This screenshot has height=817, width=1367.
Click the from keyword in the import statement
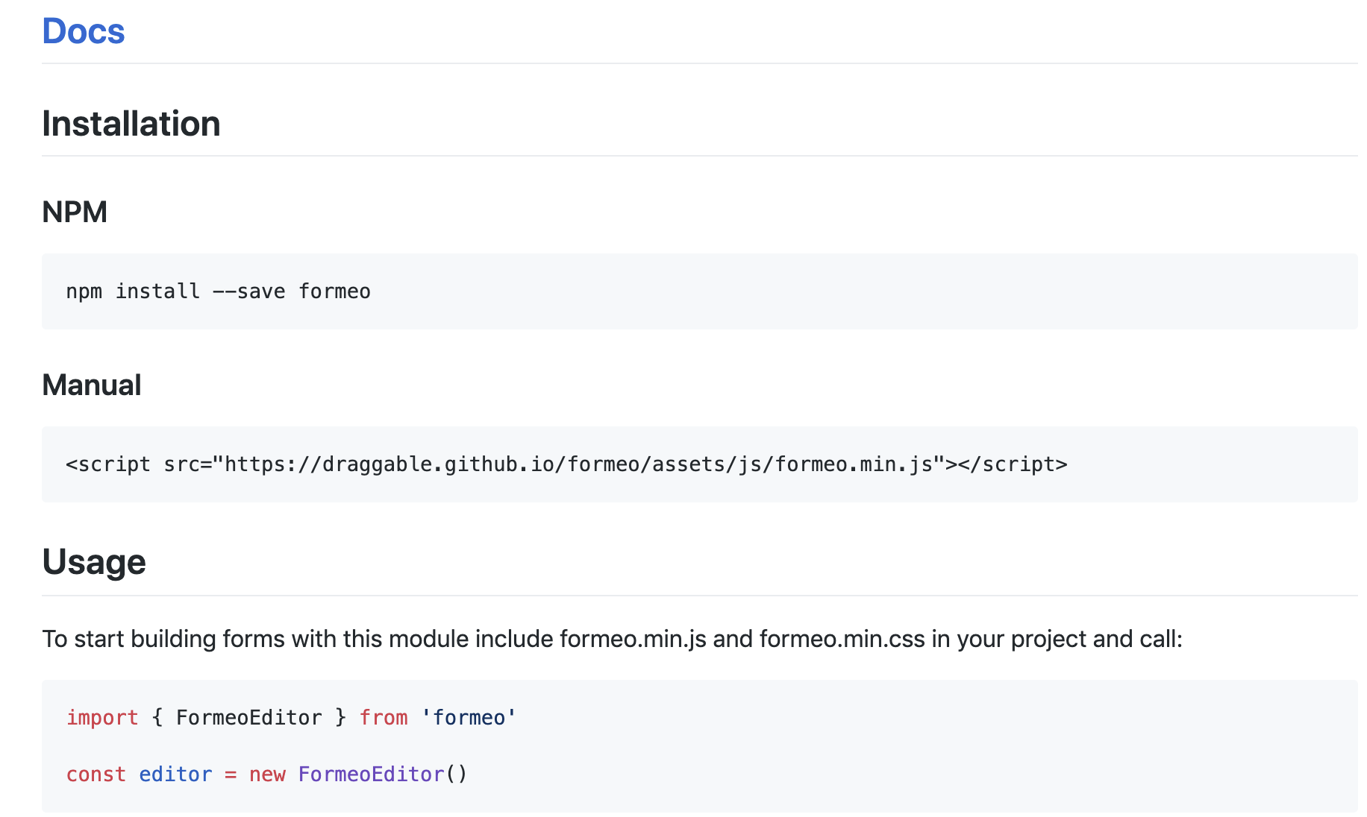[x=384, y=716]
